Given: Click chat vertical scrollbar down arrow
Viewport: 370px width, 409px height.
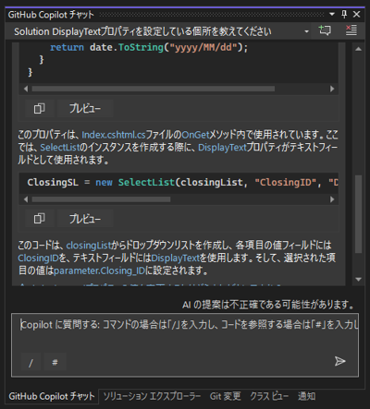Looking at the screenshot, I should tap(358, 280).
